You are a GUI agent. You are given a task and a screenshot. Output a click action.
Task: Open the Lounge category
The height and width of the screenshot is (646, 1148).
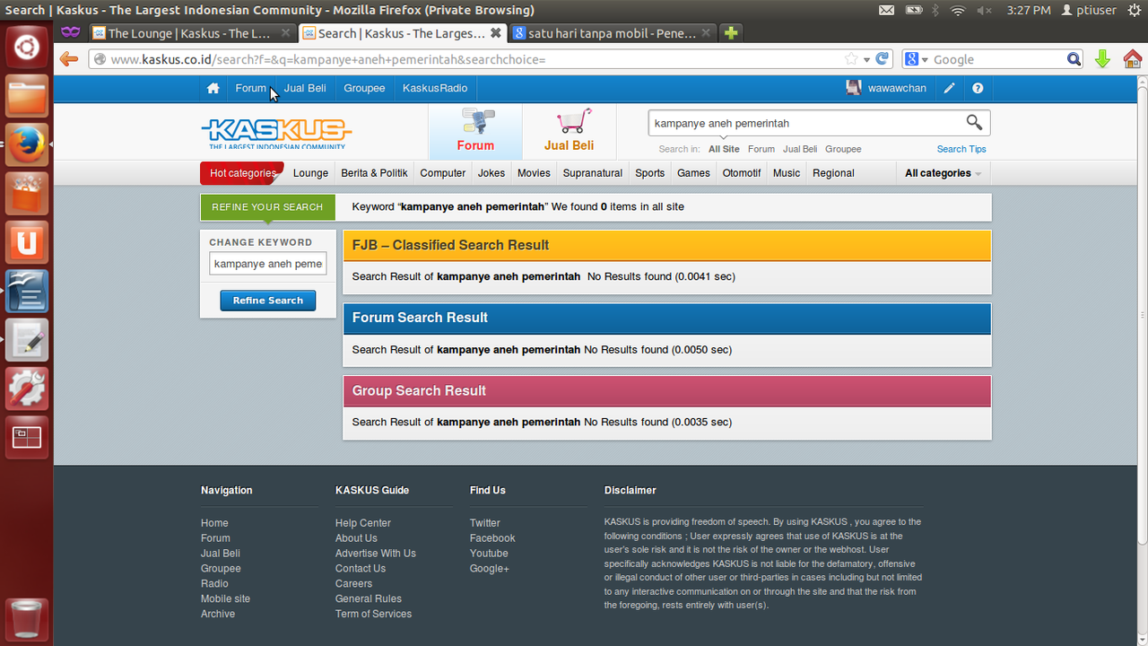[x=310, y=173]
